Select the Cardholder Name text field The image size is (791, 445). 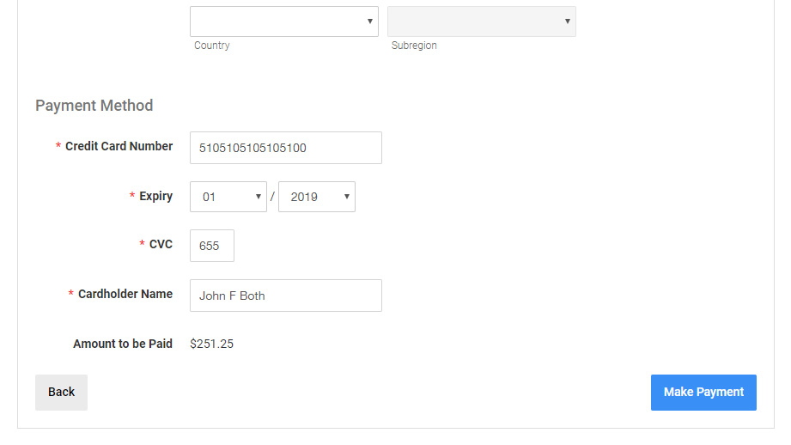285,296
